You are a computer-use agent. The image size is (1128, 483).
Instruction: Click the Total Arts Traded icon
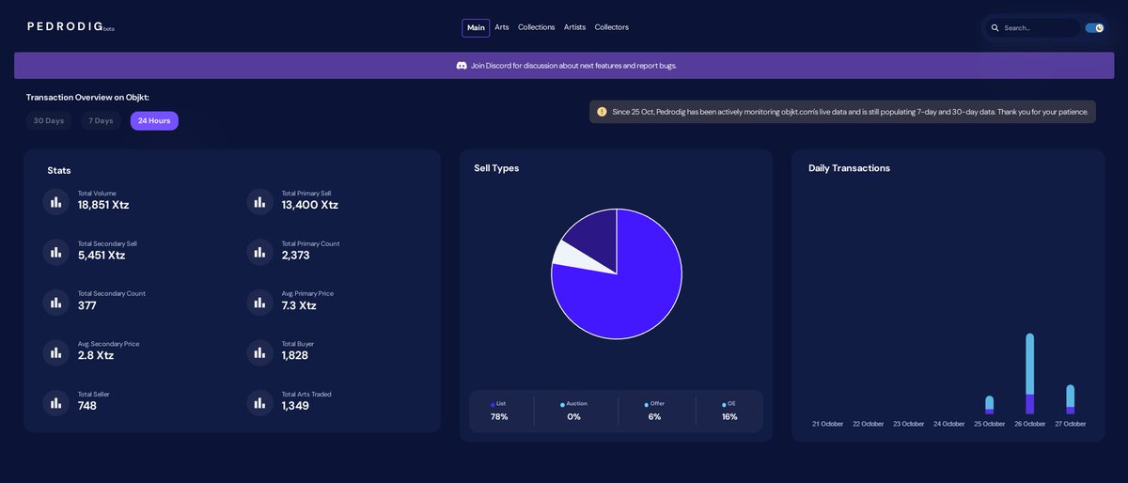[x=260, y=403]
